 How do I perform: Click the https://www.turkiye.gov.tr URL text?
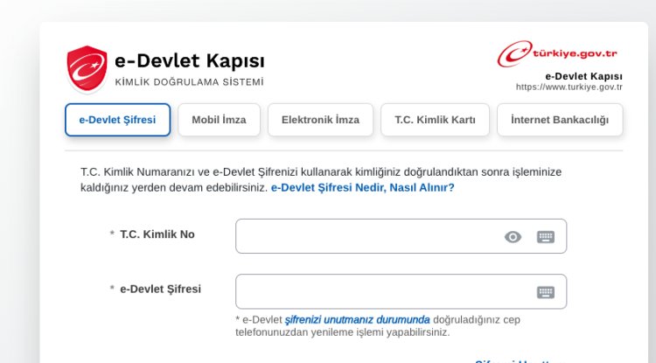click(x=569, y=87)
